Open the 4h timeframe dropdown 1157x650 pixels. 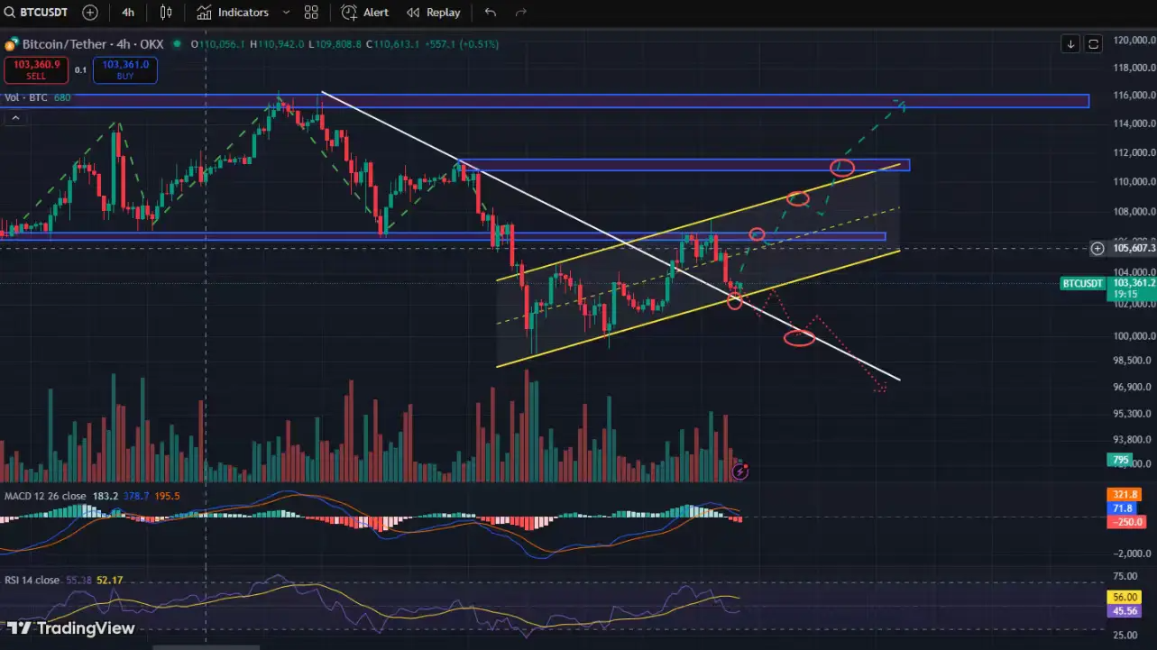tap(128, 13)
